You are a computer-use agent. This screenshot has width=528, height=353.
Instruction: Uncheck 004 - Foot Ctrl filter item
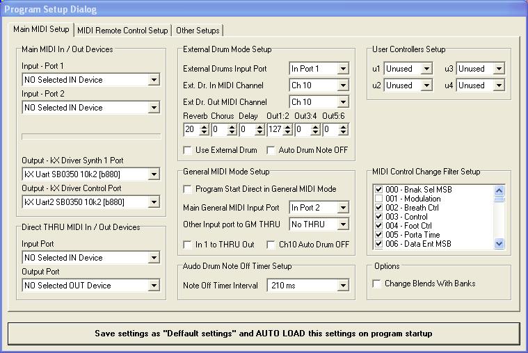[x=378, y=226]
